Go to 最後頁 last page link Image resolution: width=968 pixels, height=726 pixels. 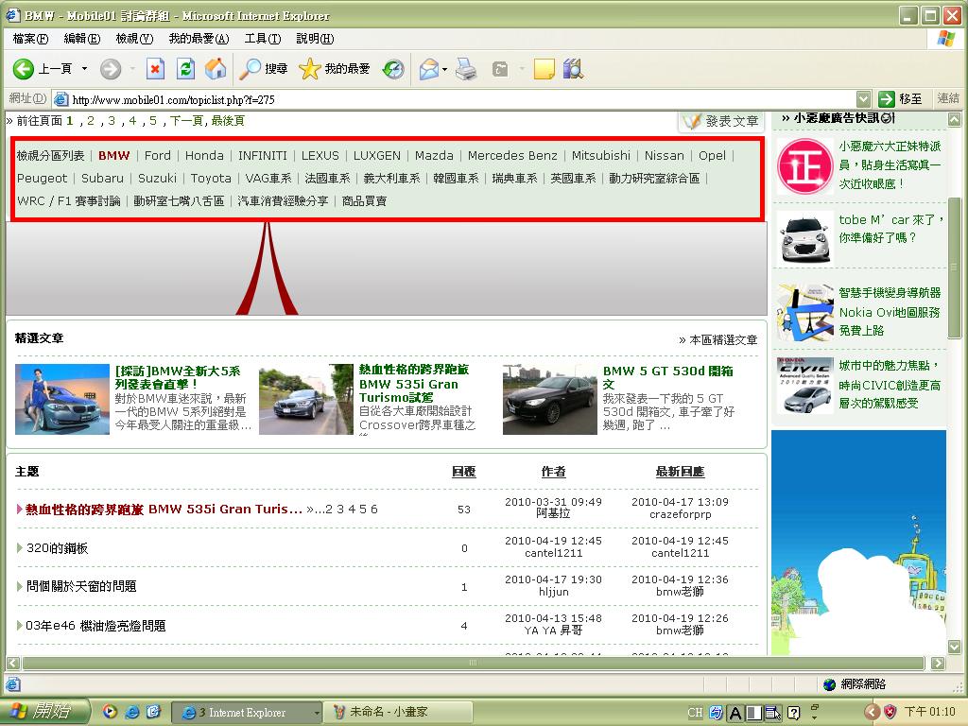point(228,120)
